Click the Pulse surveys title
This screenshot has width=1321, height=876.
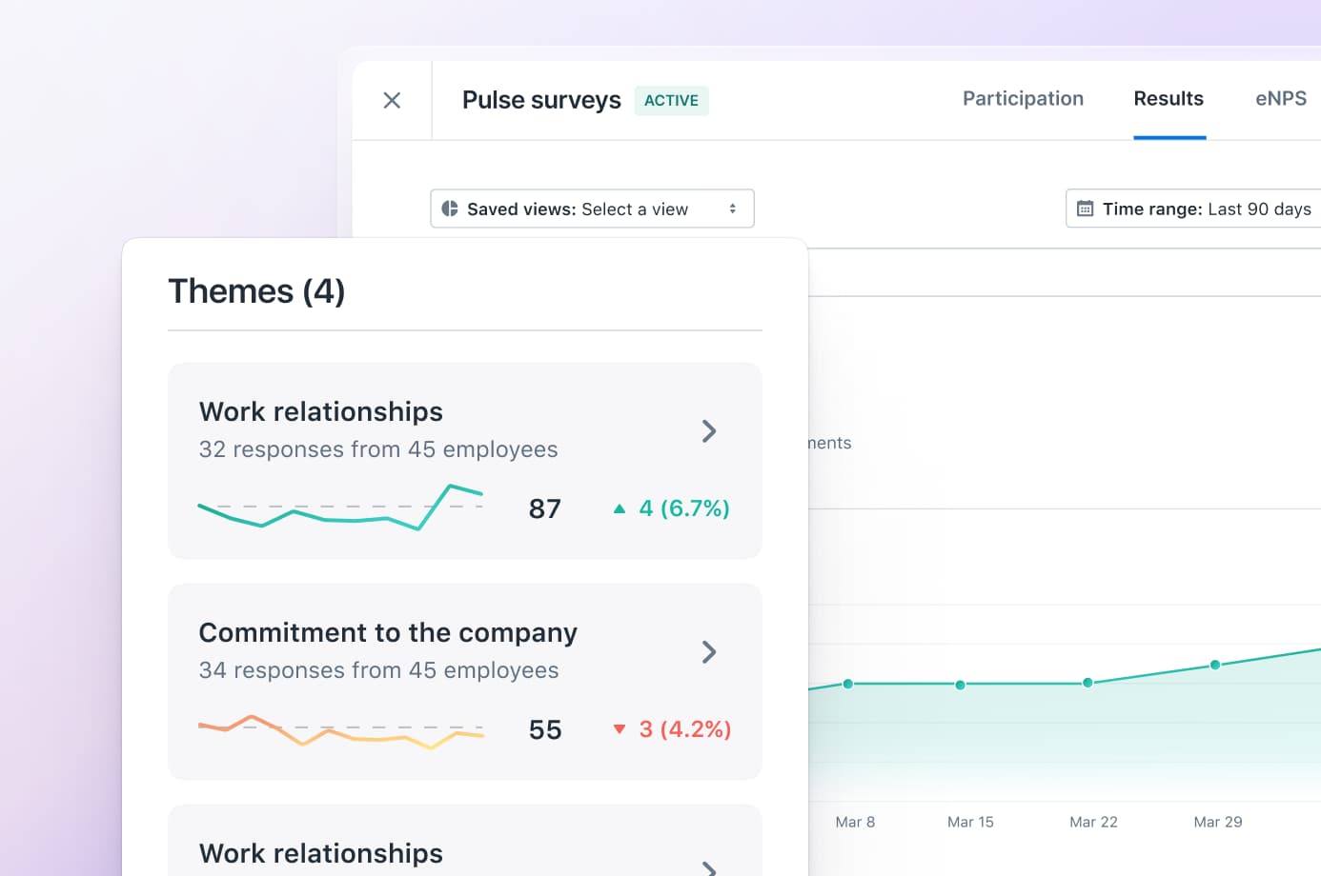click(x=541, y=100)
